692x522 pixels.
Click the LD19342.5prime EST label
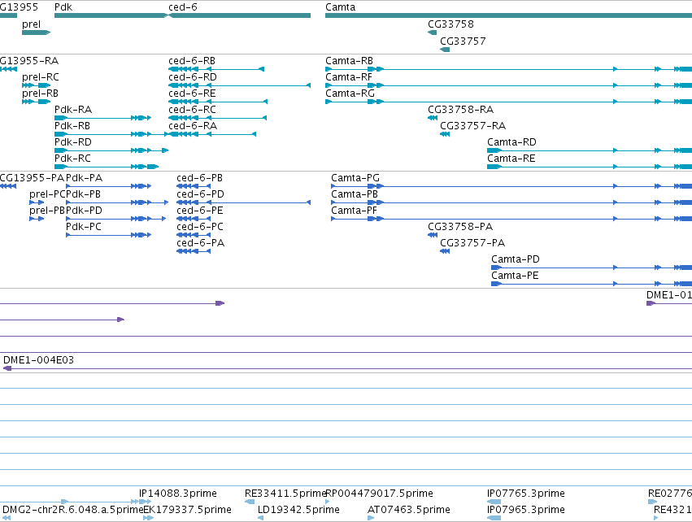pos(298,510)
